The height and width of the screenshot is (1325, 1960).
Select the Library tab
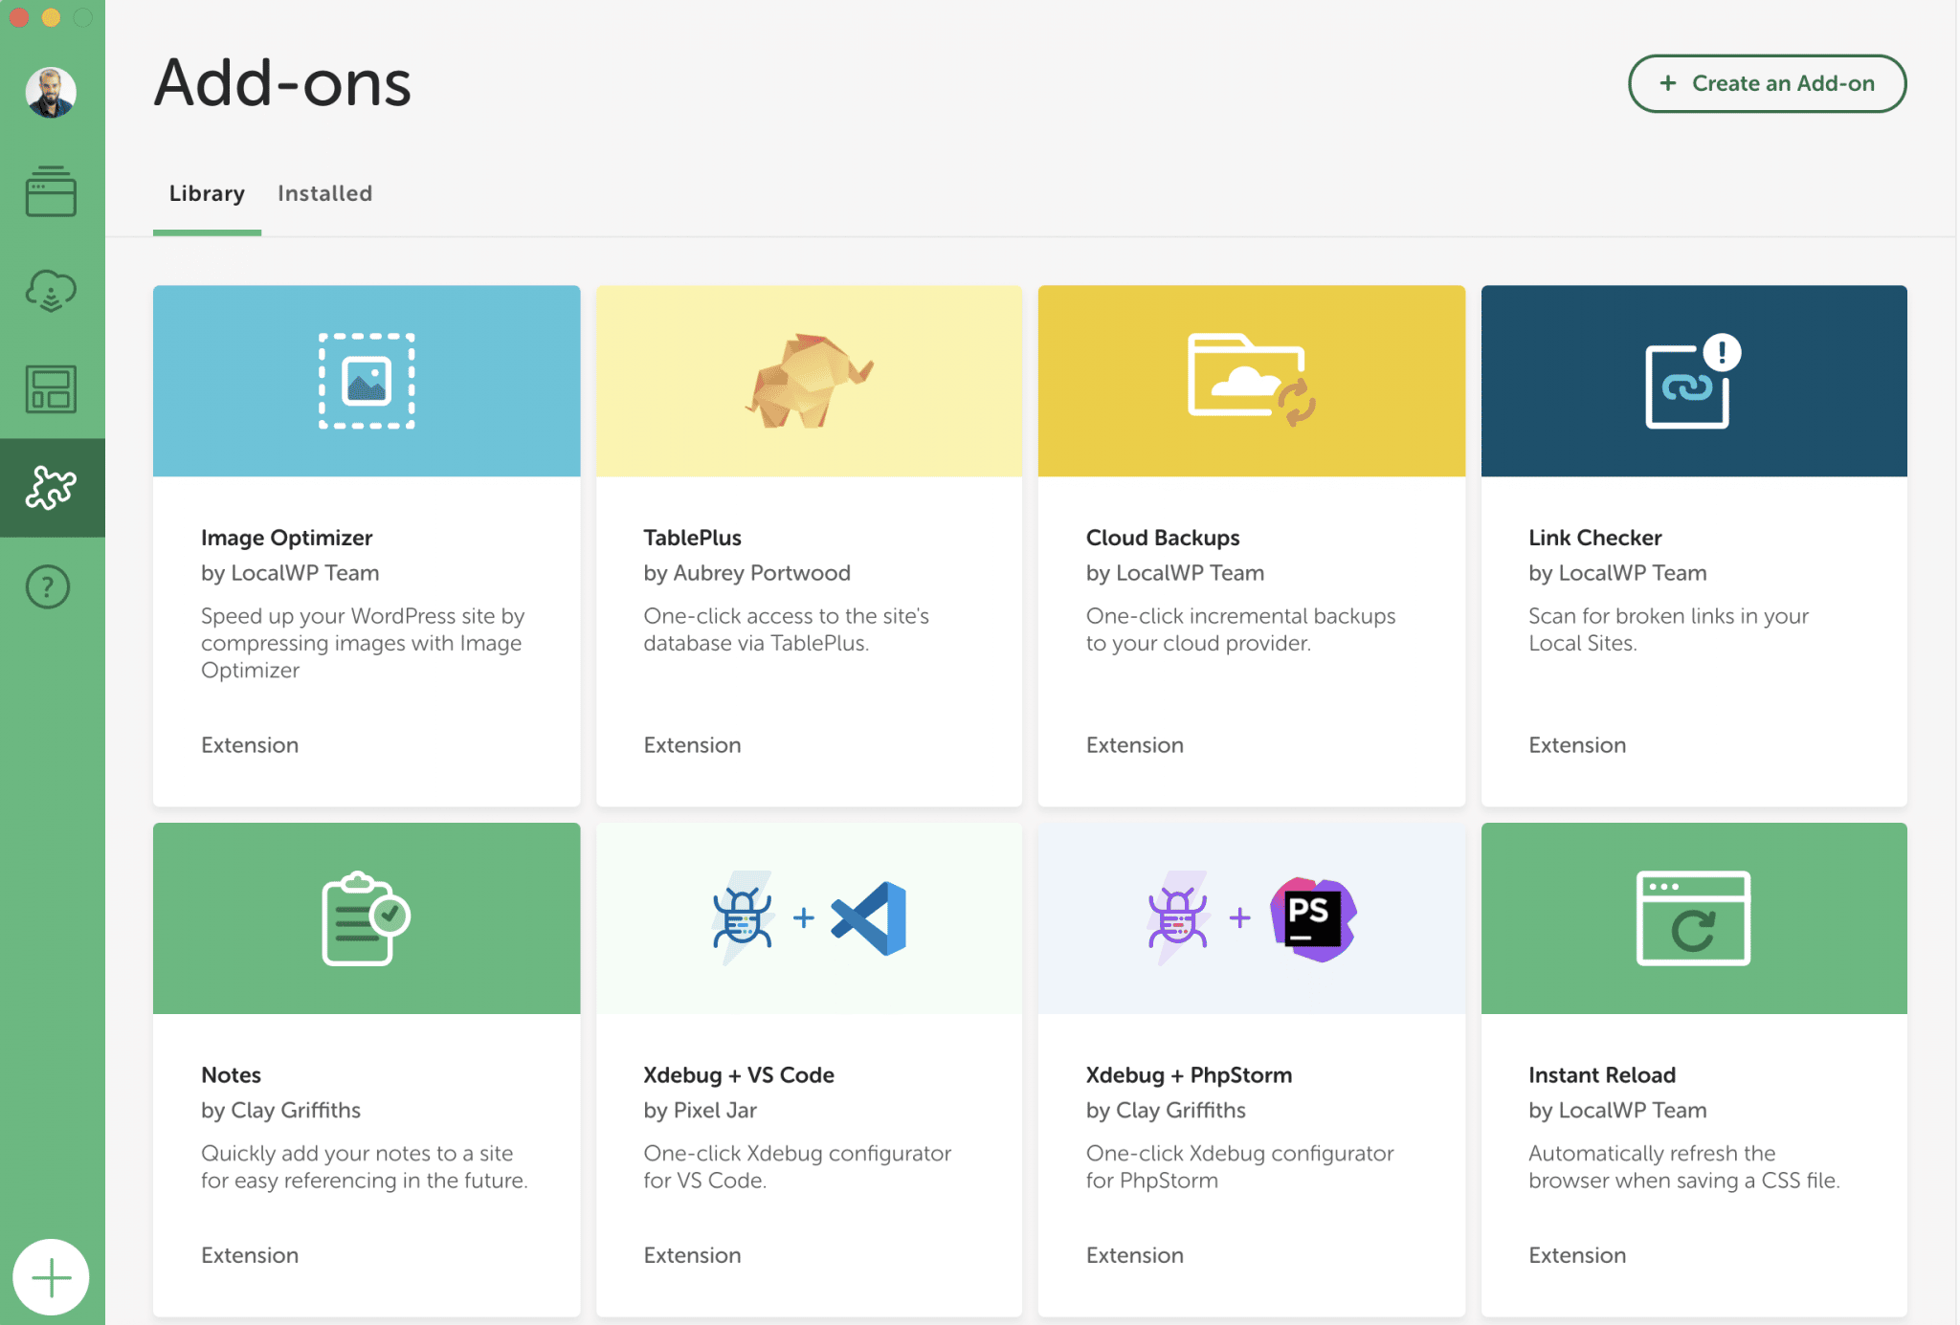pos(207,192)
